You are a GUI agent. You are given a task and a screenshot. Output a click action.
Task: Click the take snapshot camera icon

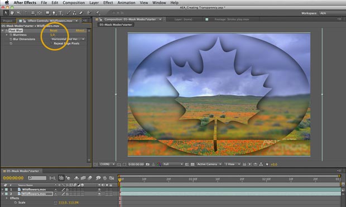(x=148, y=164)
